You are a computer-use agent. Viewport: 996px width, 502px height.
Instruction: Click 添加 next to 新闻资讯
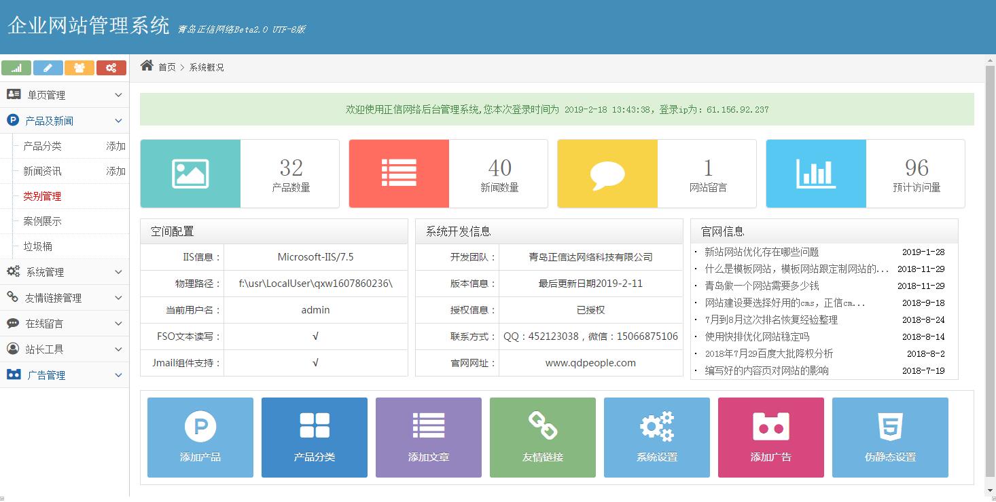tap(115, 171)
